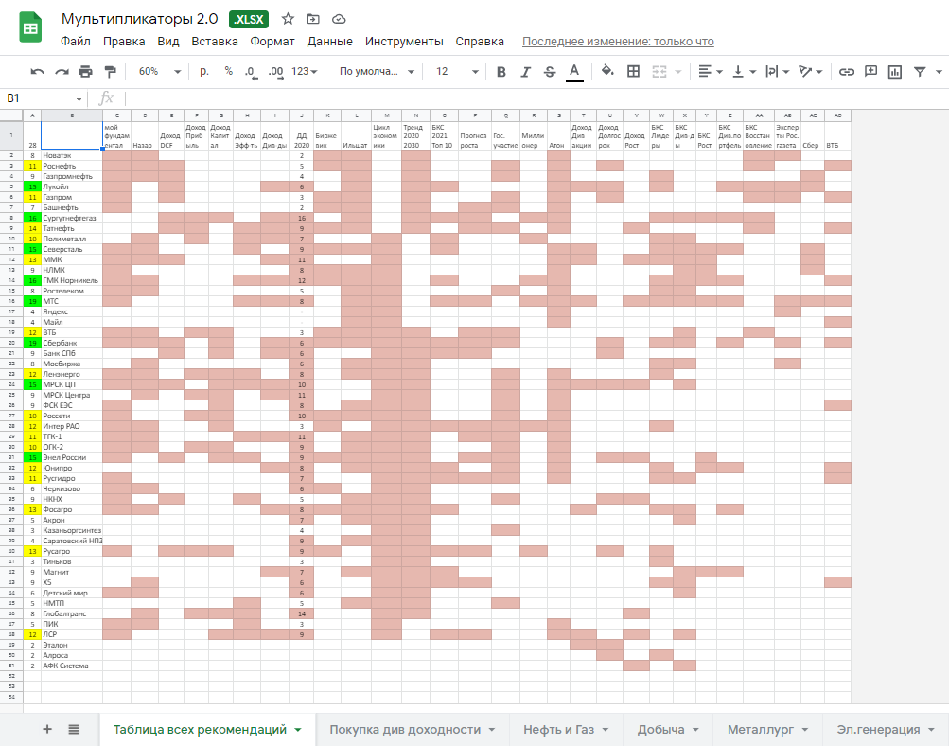
Task: Open the name box dropdown next to B1
Action: click(79, 98)
